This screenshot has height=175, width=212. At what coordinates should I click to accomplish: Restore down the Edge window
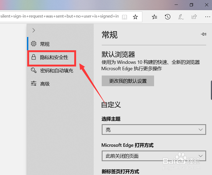coord(191,5)
